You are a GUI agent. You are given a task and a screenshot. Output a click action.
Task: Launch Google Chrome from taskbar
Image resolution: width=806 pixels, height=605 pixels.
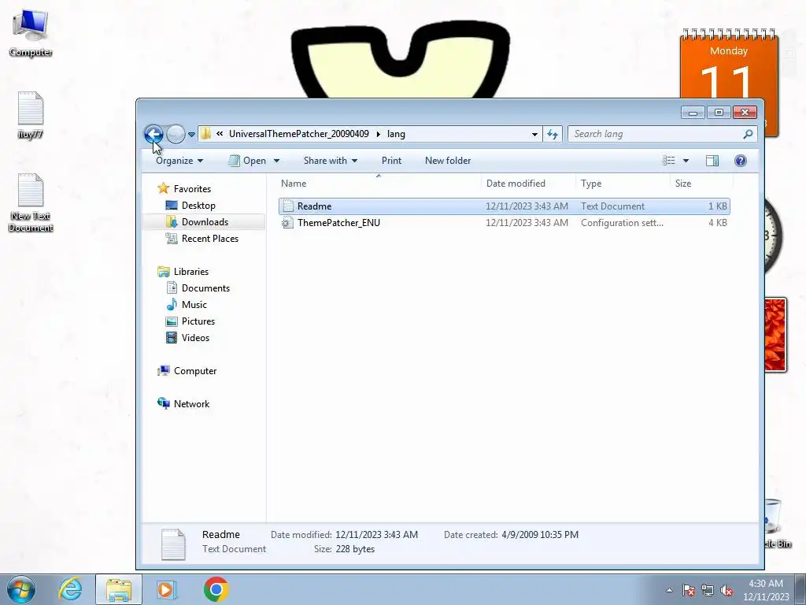tap(216, 589)
